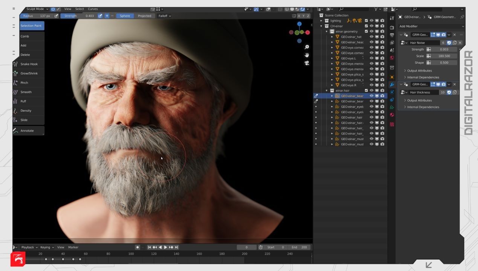Choose the Pinch curves tool
This screenshot has width=478, height=271.
(x=24, y=83)
